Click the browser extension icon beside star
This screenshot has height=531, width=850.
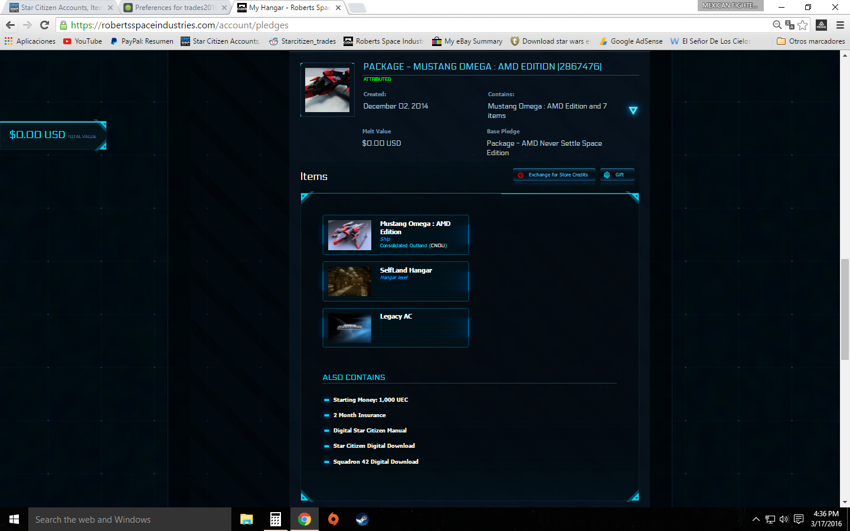click(x=822, y=25)
